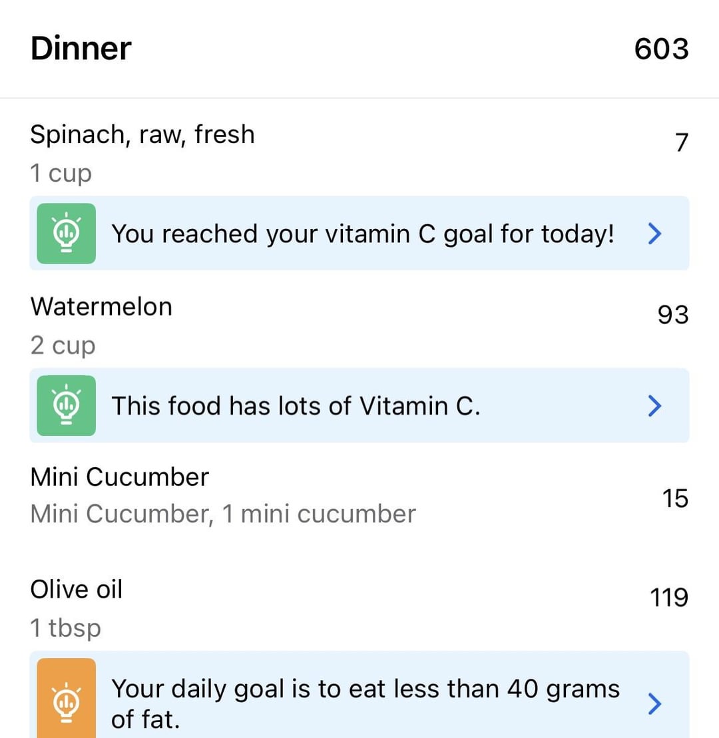
Task: Open the Dinner meal header
Action: coord(81,49)
